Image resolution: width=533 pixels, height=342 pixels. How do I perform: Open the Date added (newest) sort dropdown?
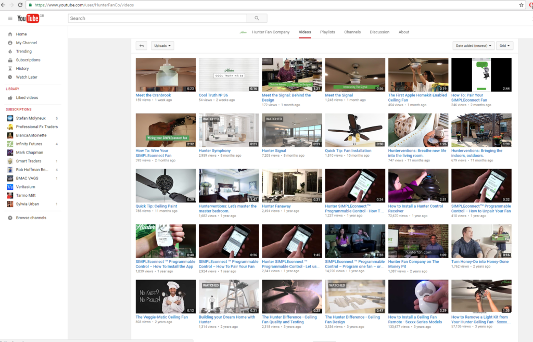pos(473,46)
